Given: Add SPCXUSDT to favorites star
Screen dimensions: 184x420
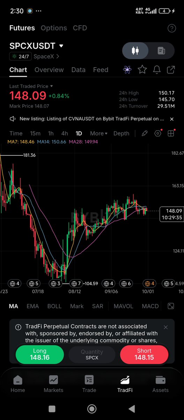Looking at the screenshot, I should click(142, 70).
